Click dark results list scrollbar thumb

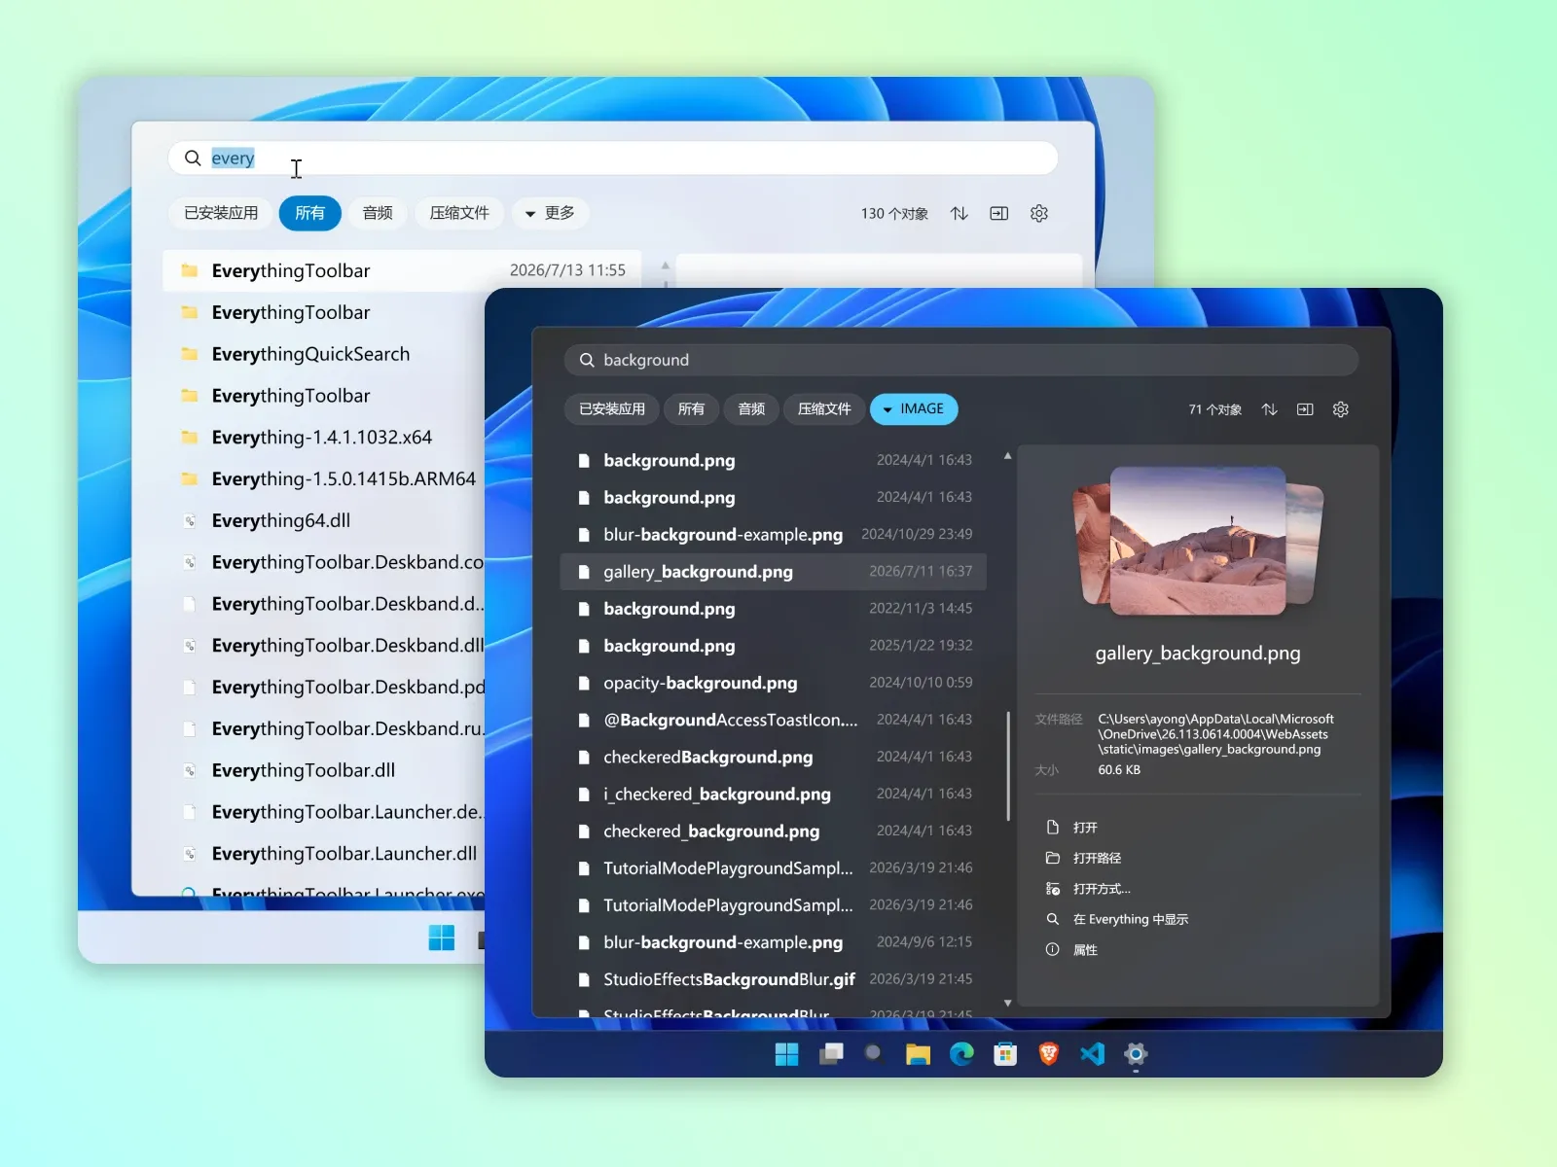pos(1008,766)
